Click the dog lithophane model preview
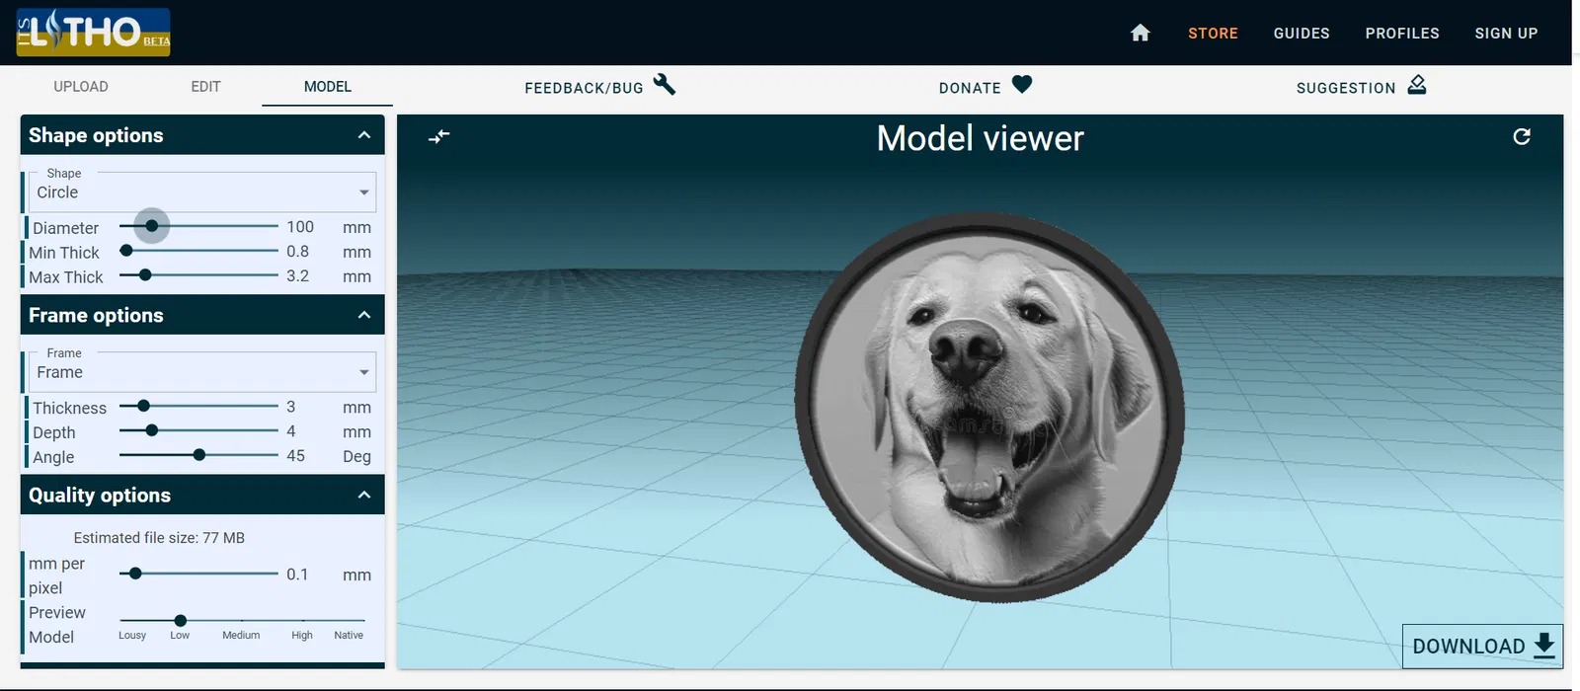The height and width of the screenshot is (691, 1580). pos(989,407)
